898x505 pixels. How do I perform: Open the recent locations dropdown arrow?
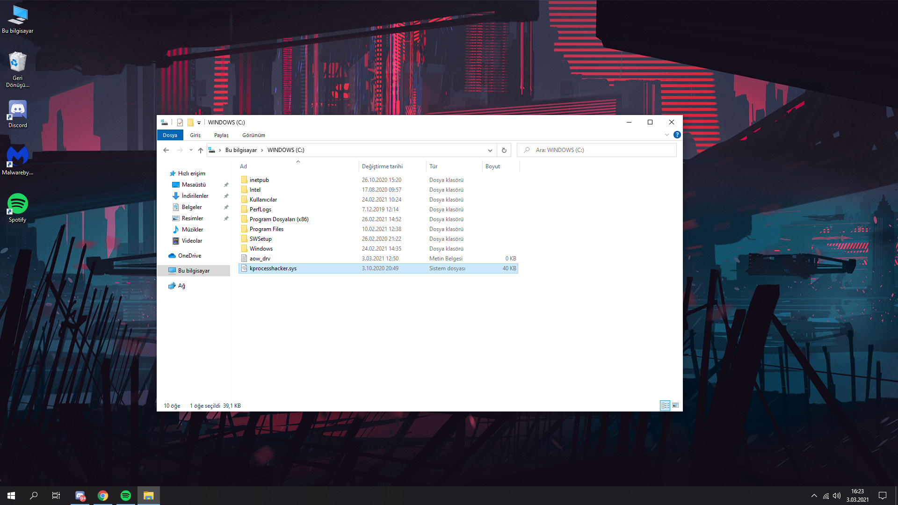191,150
